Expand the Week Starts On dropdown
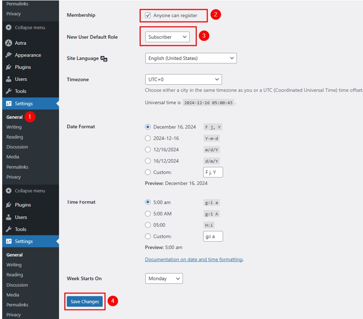Screen dimensions: 363x319 (x=164, y=278)
